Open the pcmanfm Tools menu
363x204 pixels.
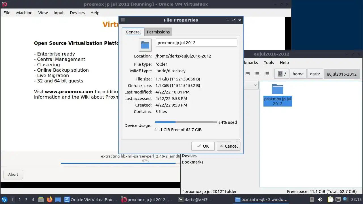269,63
